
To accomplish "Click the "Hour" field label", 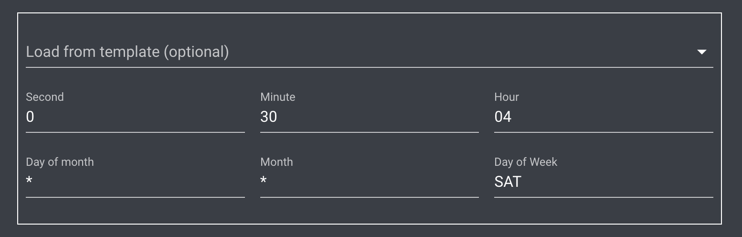I will [507, 97].
